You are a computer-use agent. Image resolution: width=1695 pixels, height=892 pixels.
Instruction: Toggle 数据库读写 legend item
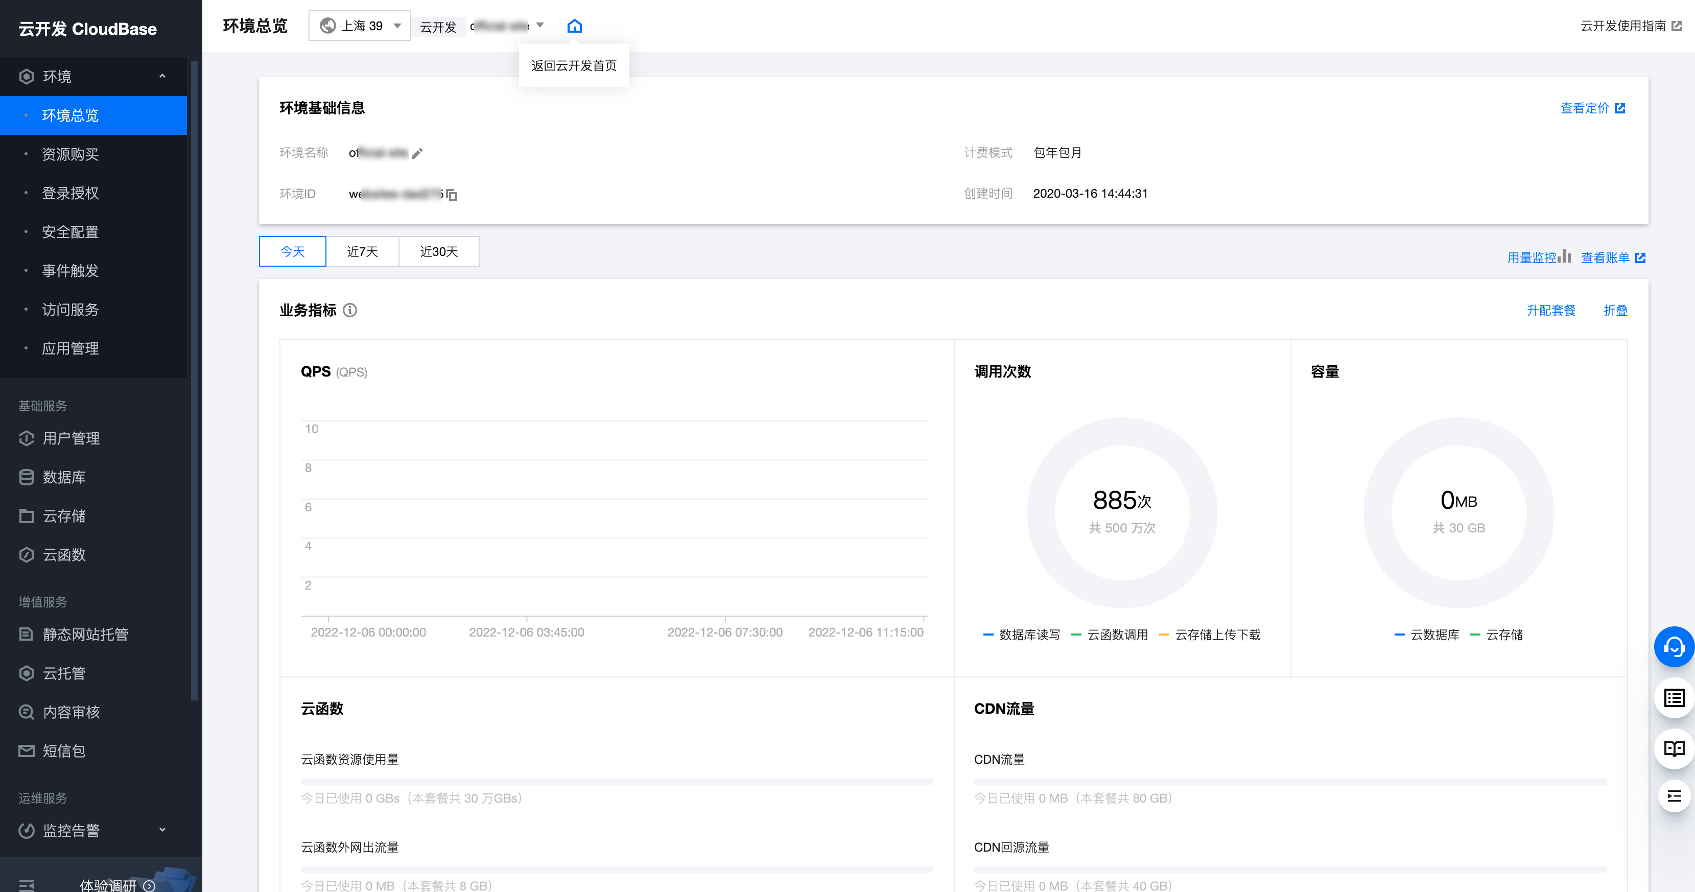point(1021,635)
